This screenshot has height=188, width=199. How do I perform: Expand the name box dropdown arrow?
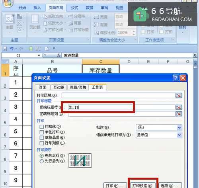click(x=39, y=55)
